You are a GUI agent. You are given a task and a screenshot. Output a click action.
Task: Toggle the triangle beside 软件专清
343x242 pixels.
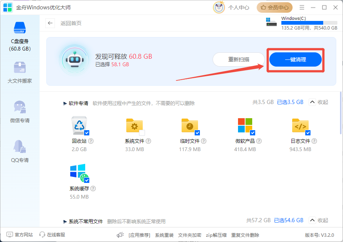[65, 103]
